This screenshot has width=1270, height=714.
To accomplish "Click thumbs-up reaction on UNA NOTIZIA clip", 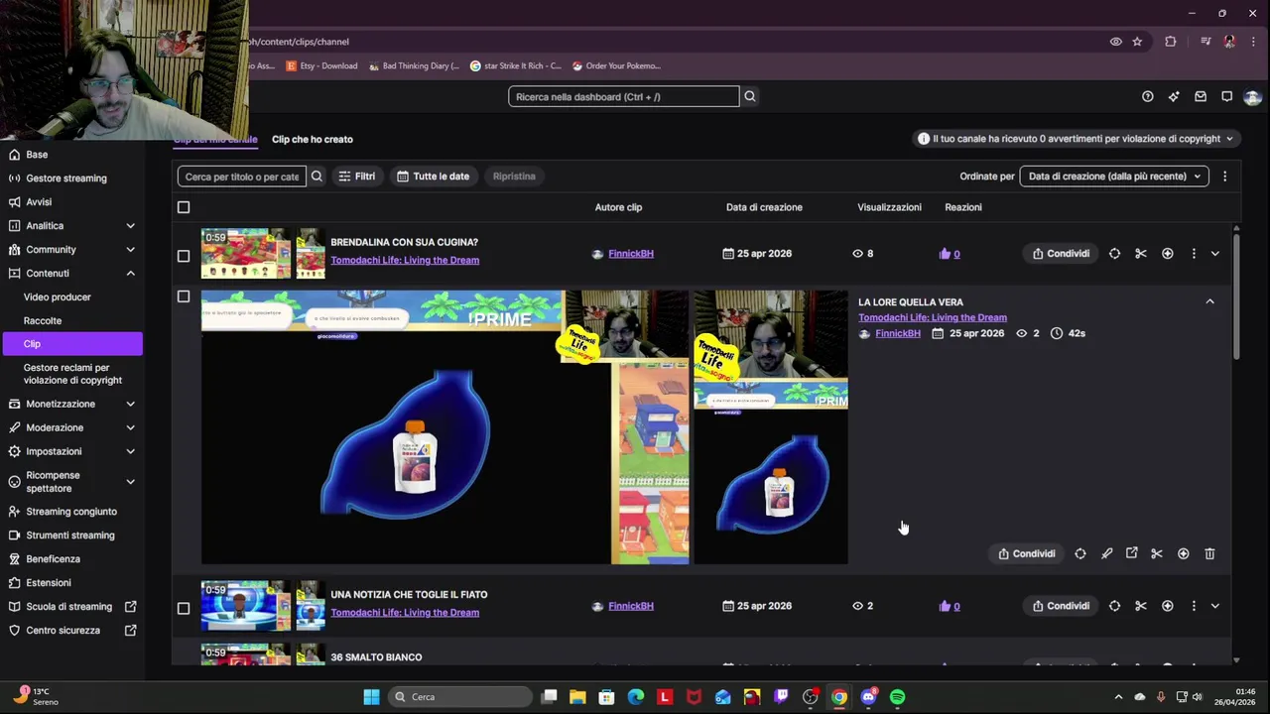I will [945, 606].
